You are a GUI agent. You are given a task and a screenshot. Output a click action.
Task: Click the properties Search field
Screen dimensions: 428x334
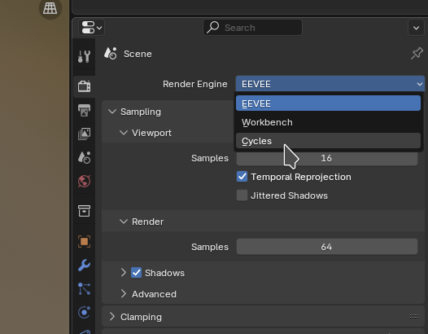point(252,28)
